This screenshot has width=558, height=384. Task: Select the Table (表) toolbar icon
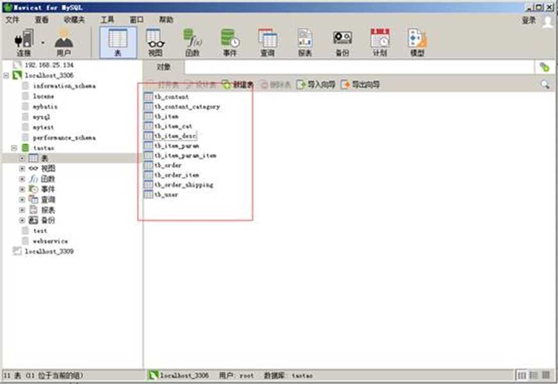(118, 43)
